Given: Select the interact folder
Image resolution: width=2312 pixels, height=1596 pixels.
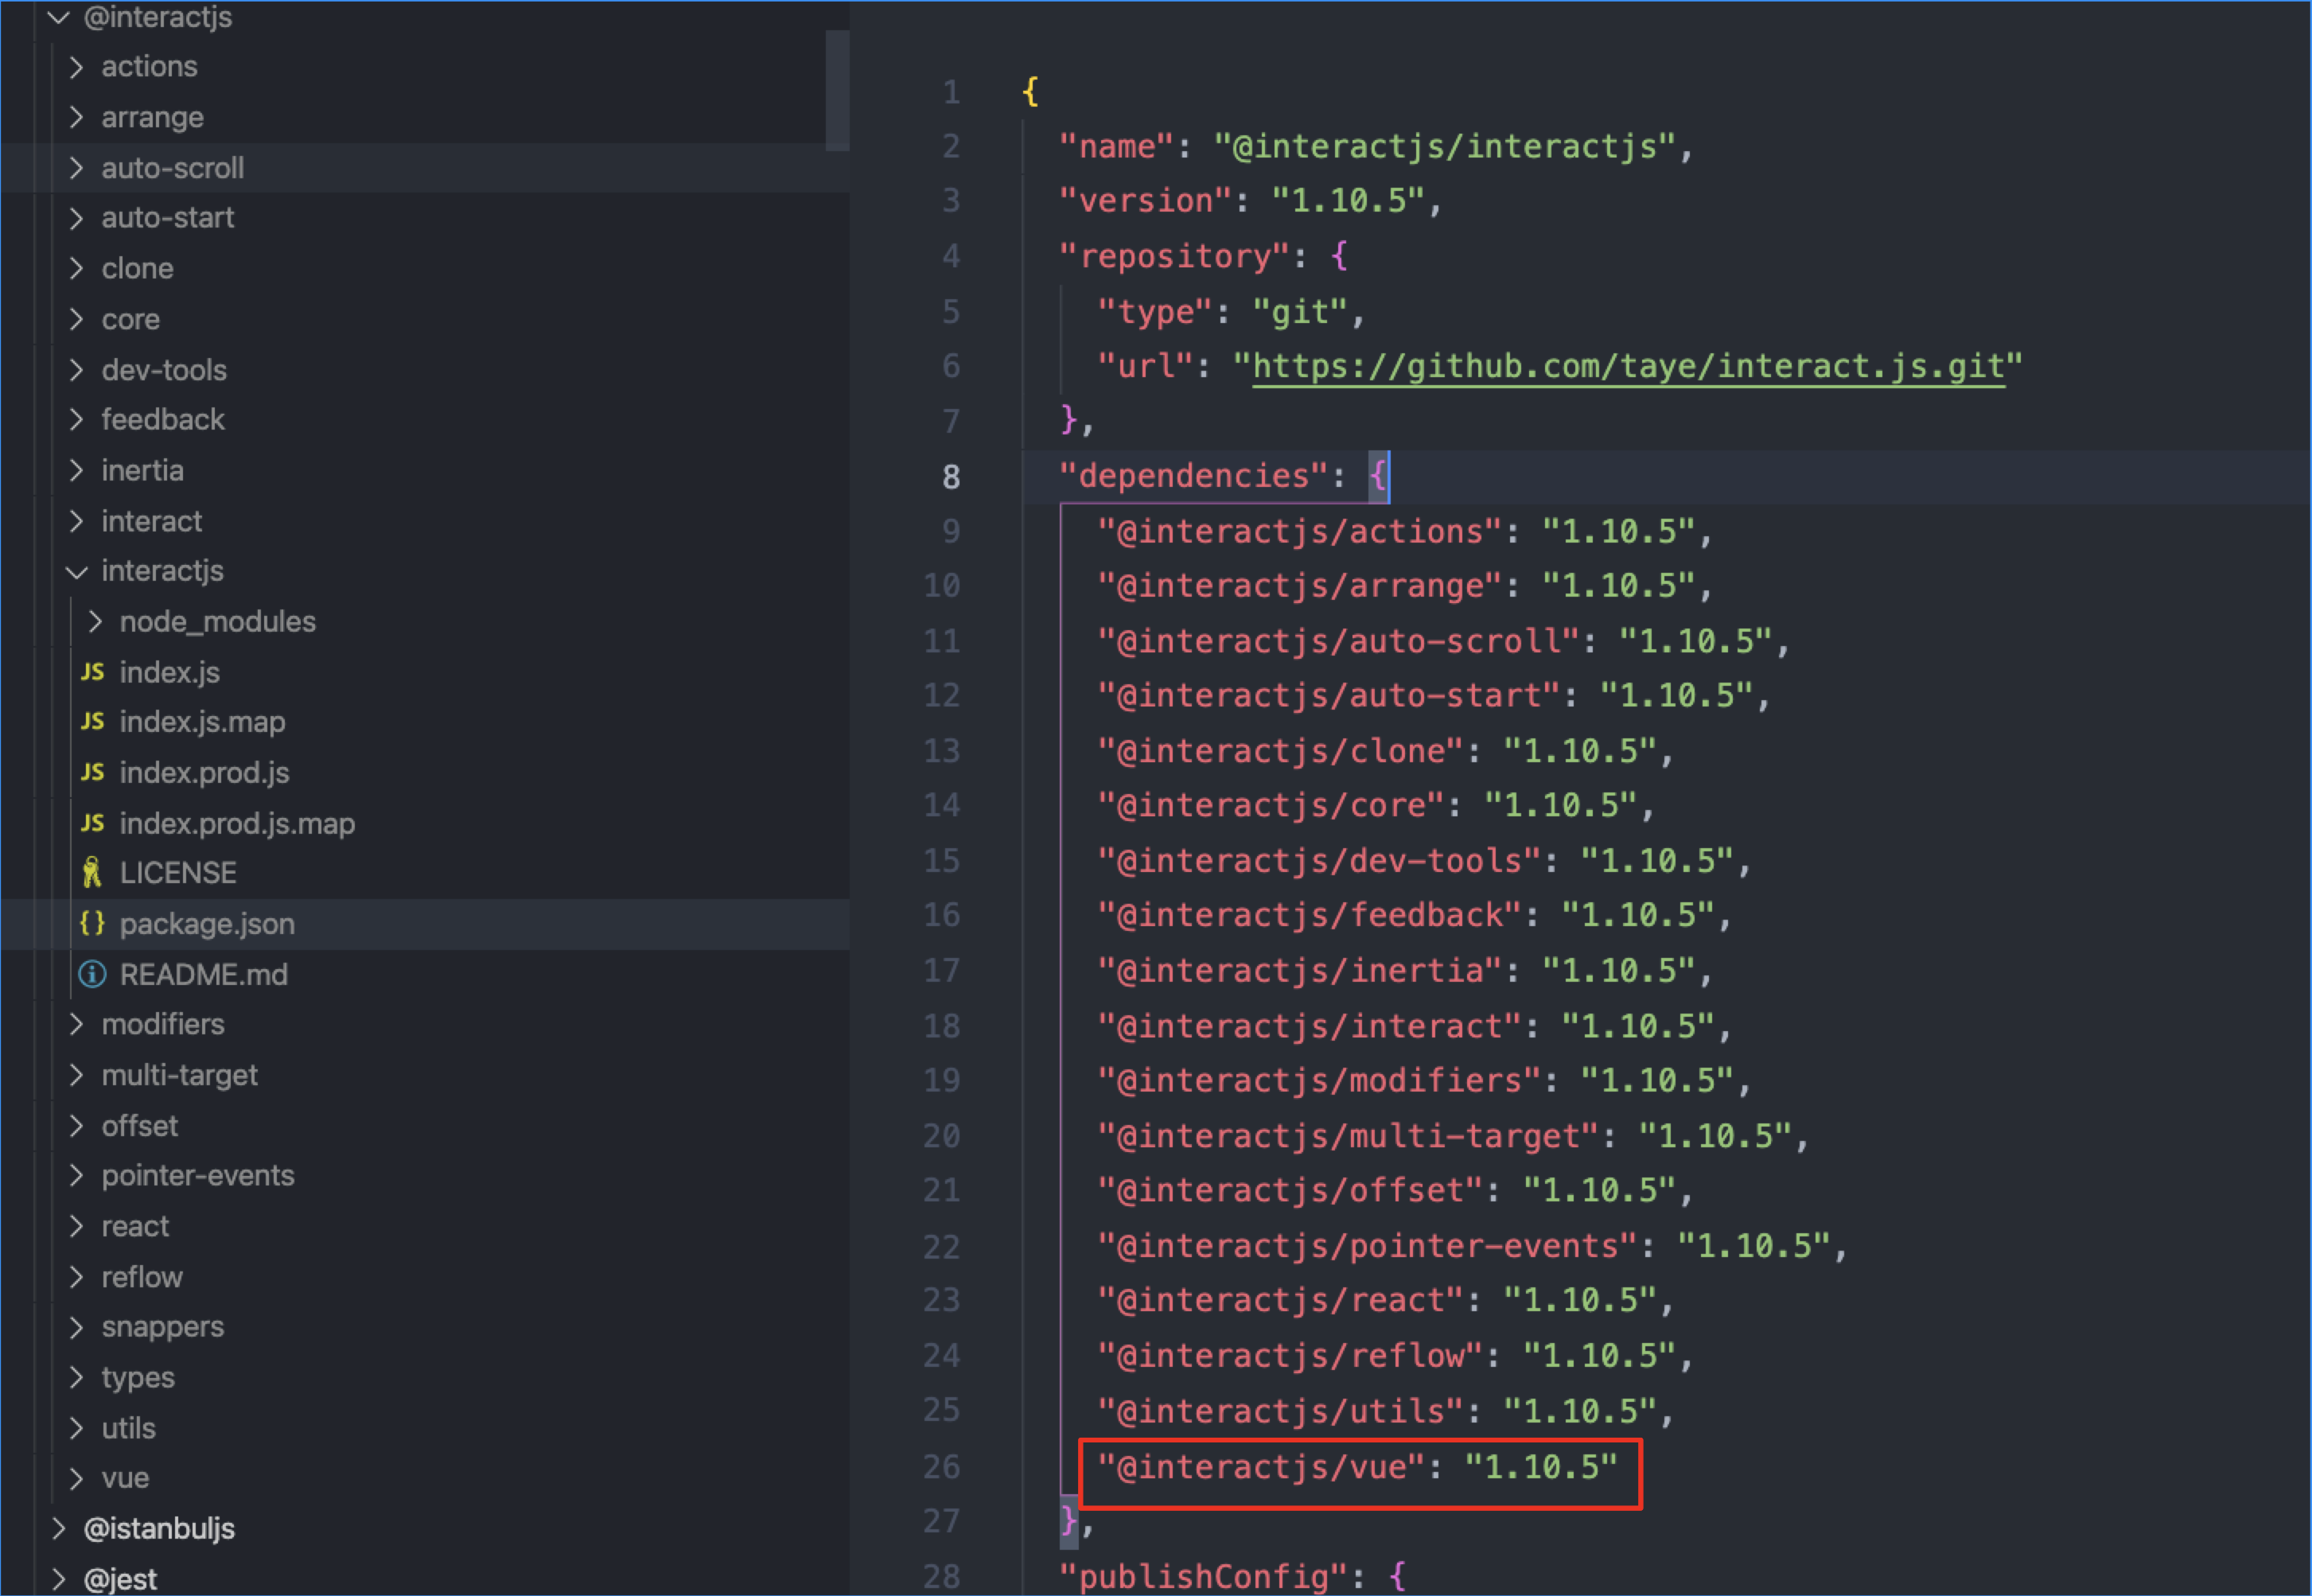Looking at the screenshot, I should coord(152,521).
